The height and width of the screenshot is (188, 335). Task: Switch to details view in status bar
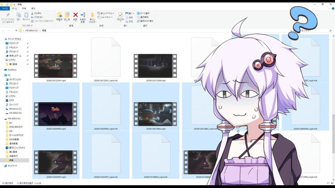point(328,183)
